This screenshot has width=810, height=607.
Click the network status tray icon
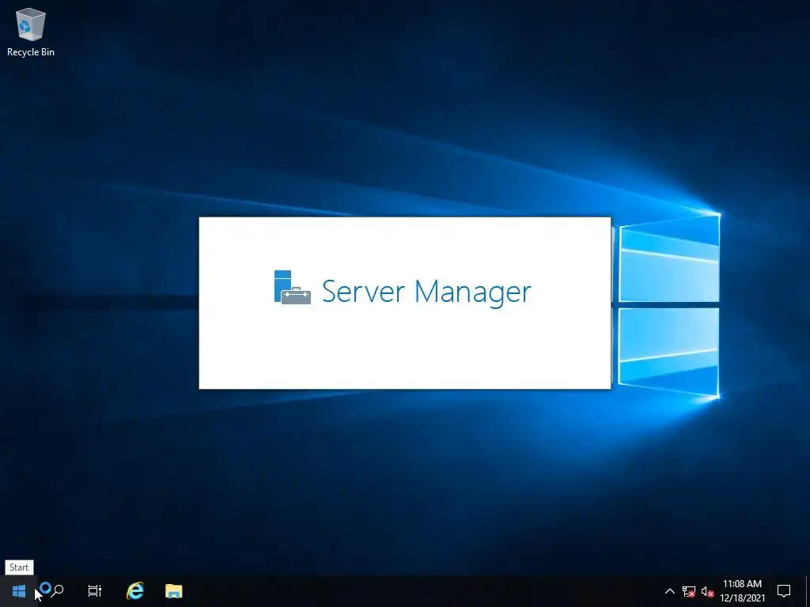(x=689, y=591)
